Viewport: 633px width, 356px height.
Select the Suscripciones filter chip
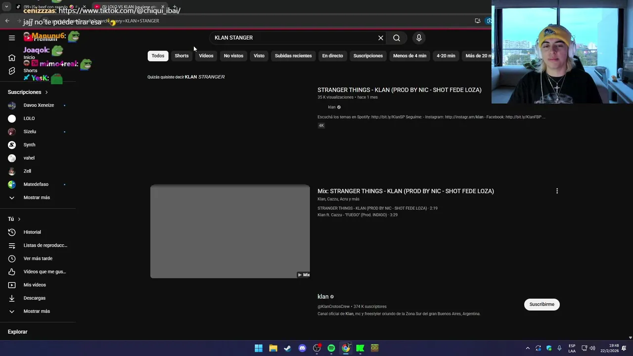click(368, 56)
